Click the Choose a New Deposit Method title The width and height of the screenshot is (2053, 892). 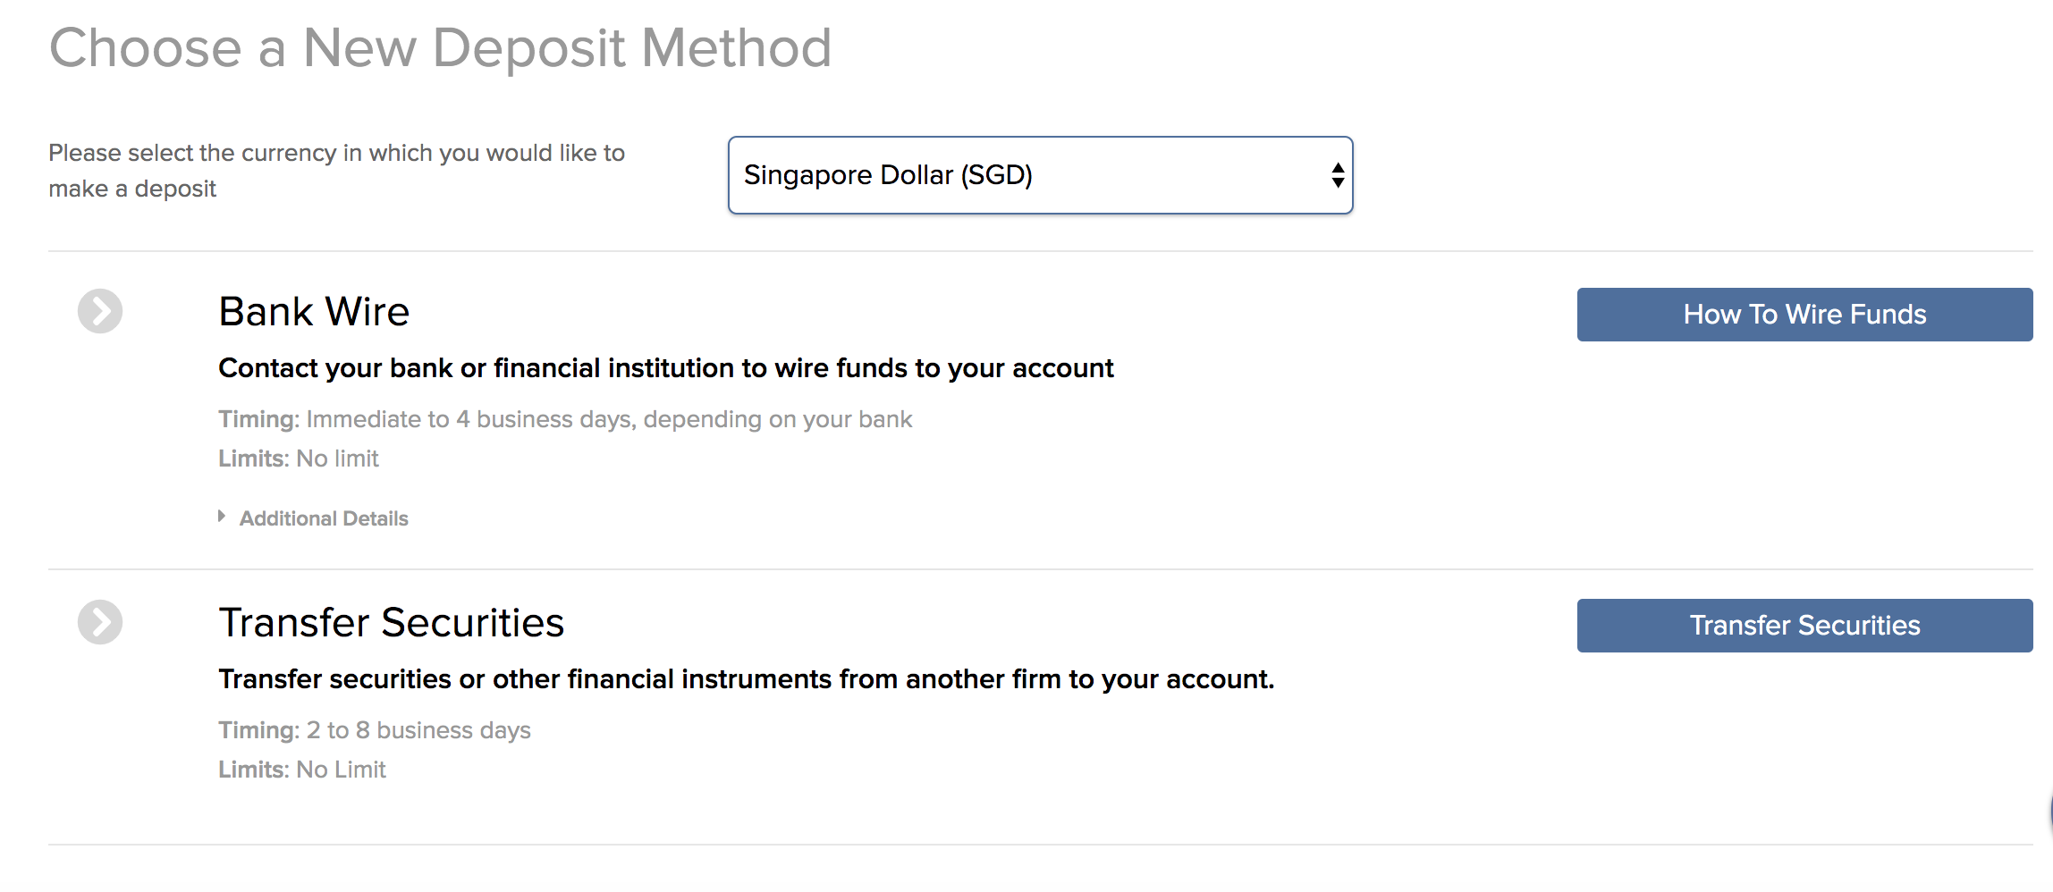[x=440, y=47]
